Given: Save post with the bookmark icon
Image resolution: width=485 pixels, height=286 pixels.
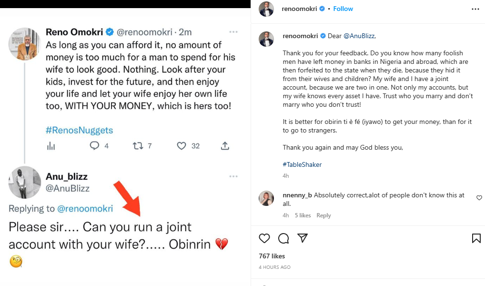Looking at the screenshot, I should tap(476, 238).
